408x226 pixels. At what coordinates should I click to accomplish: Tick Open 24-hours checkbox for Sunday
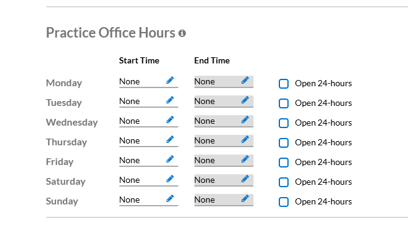click(x=284, y=202)
